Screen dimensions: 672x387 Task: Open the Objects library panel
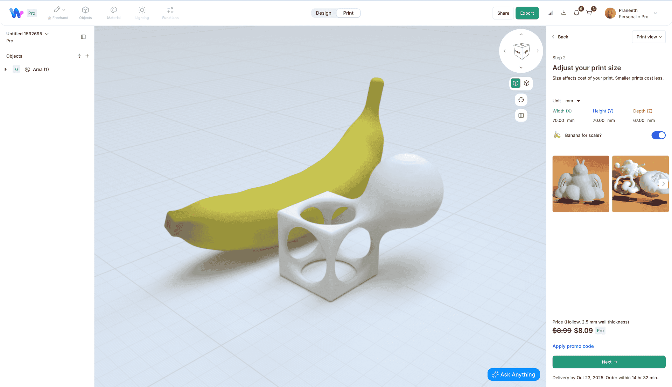point(85,13)
